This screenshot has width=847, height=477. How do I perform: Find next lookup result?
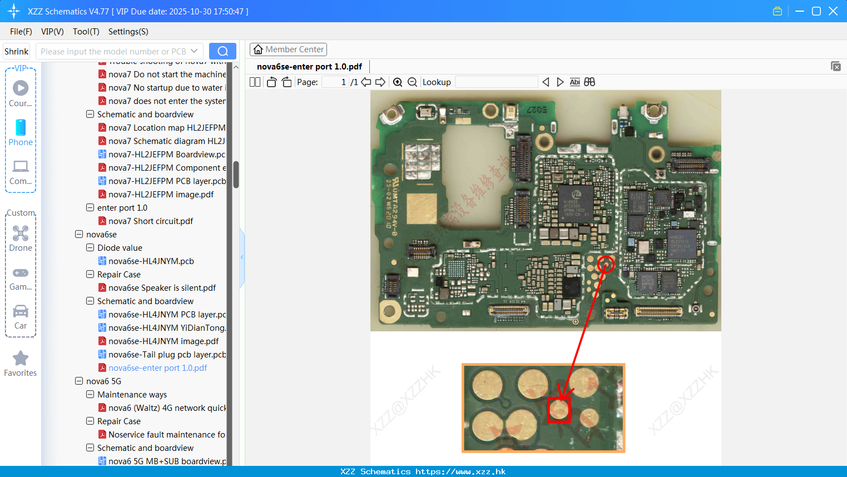(x=560, y=82)
